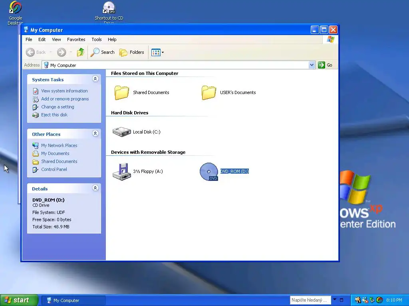409x306 pixels.
Task: Click the My Network Places icon
Action: pos(36,146)
